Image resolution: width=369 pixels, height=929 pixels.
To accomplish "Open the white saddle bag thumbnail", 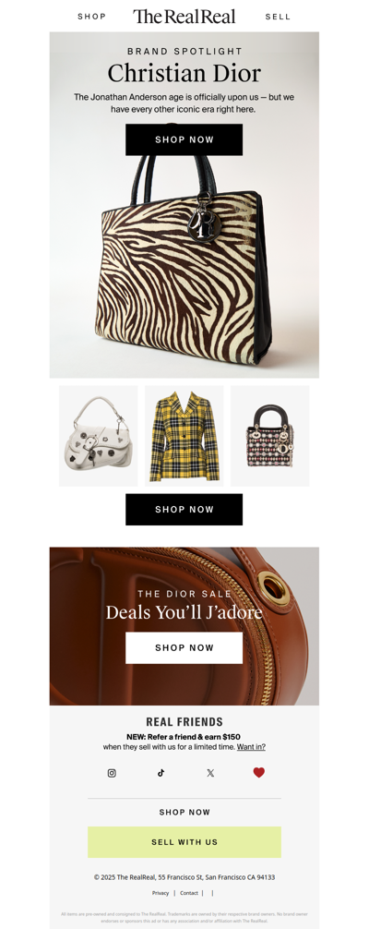I will (x=99, y=436).
